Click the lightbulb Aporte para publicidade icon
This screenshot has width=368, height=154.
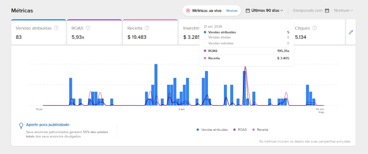pyautogui.click(x=21, y=126)
